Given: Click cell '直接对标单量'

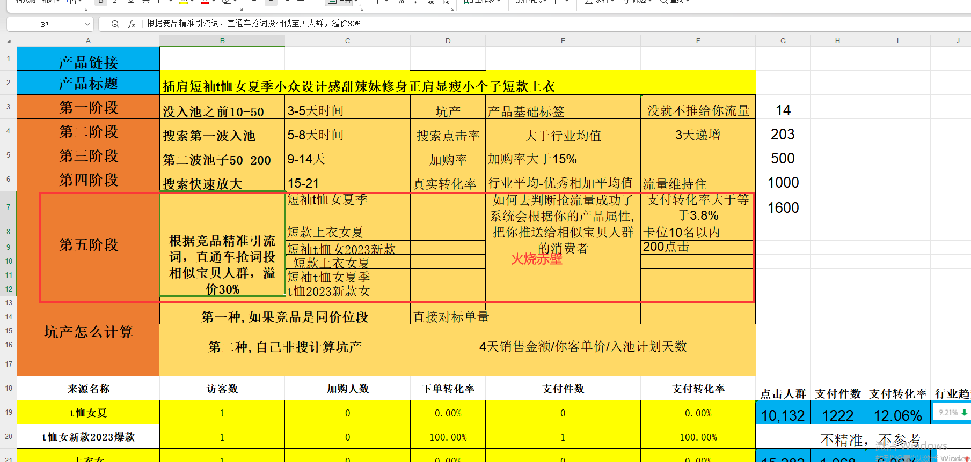Looking at the screenshot, I should point(525,317).
